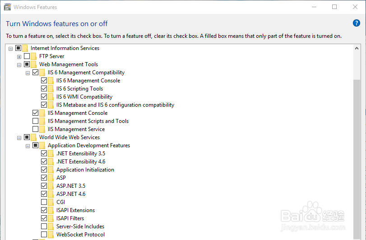Click the CGI folder icon
Screen dimensions: 366x240
coord(51,202)
